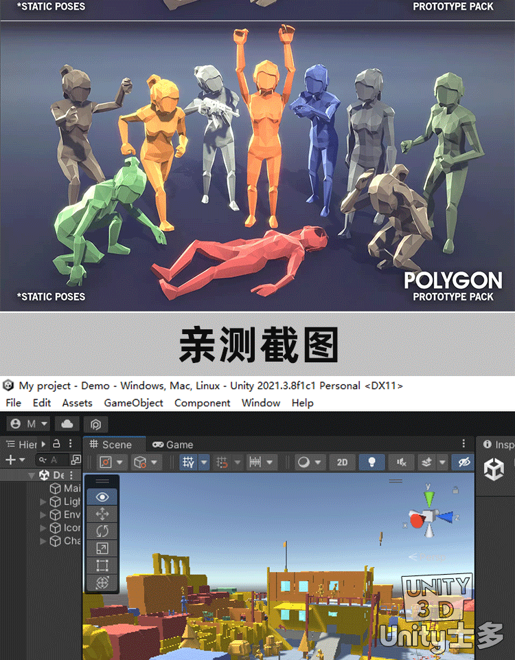Open the Hierarchy create plus dropdown
The width and height of the screenshot is (515, 660).
[x=15, y=460]
